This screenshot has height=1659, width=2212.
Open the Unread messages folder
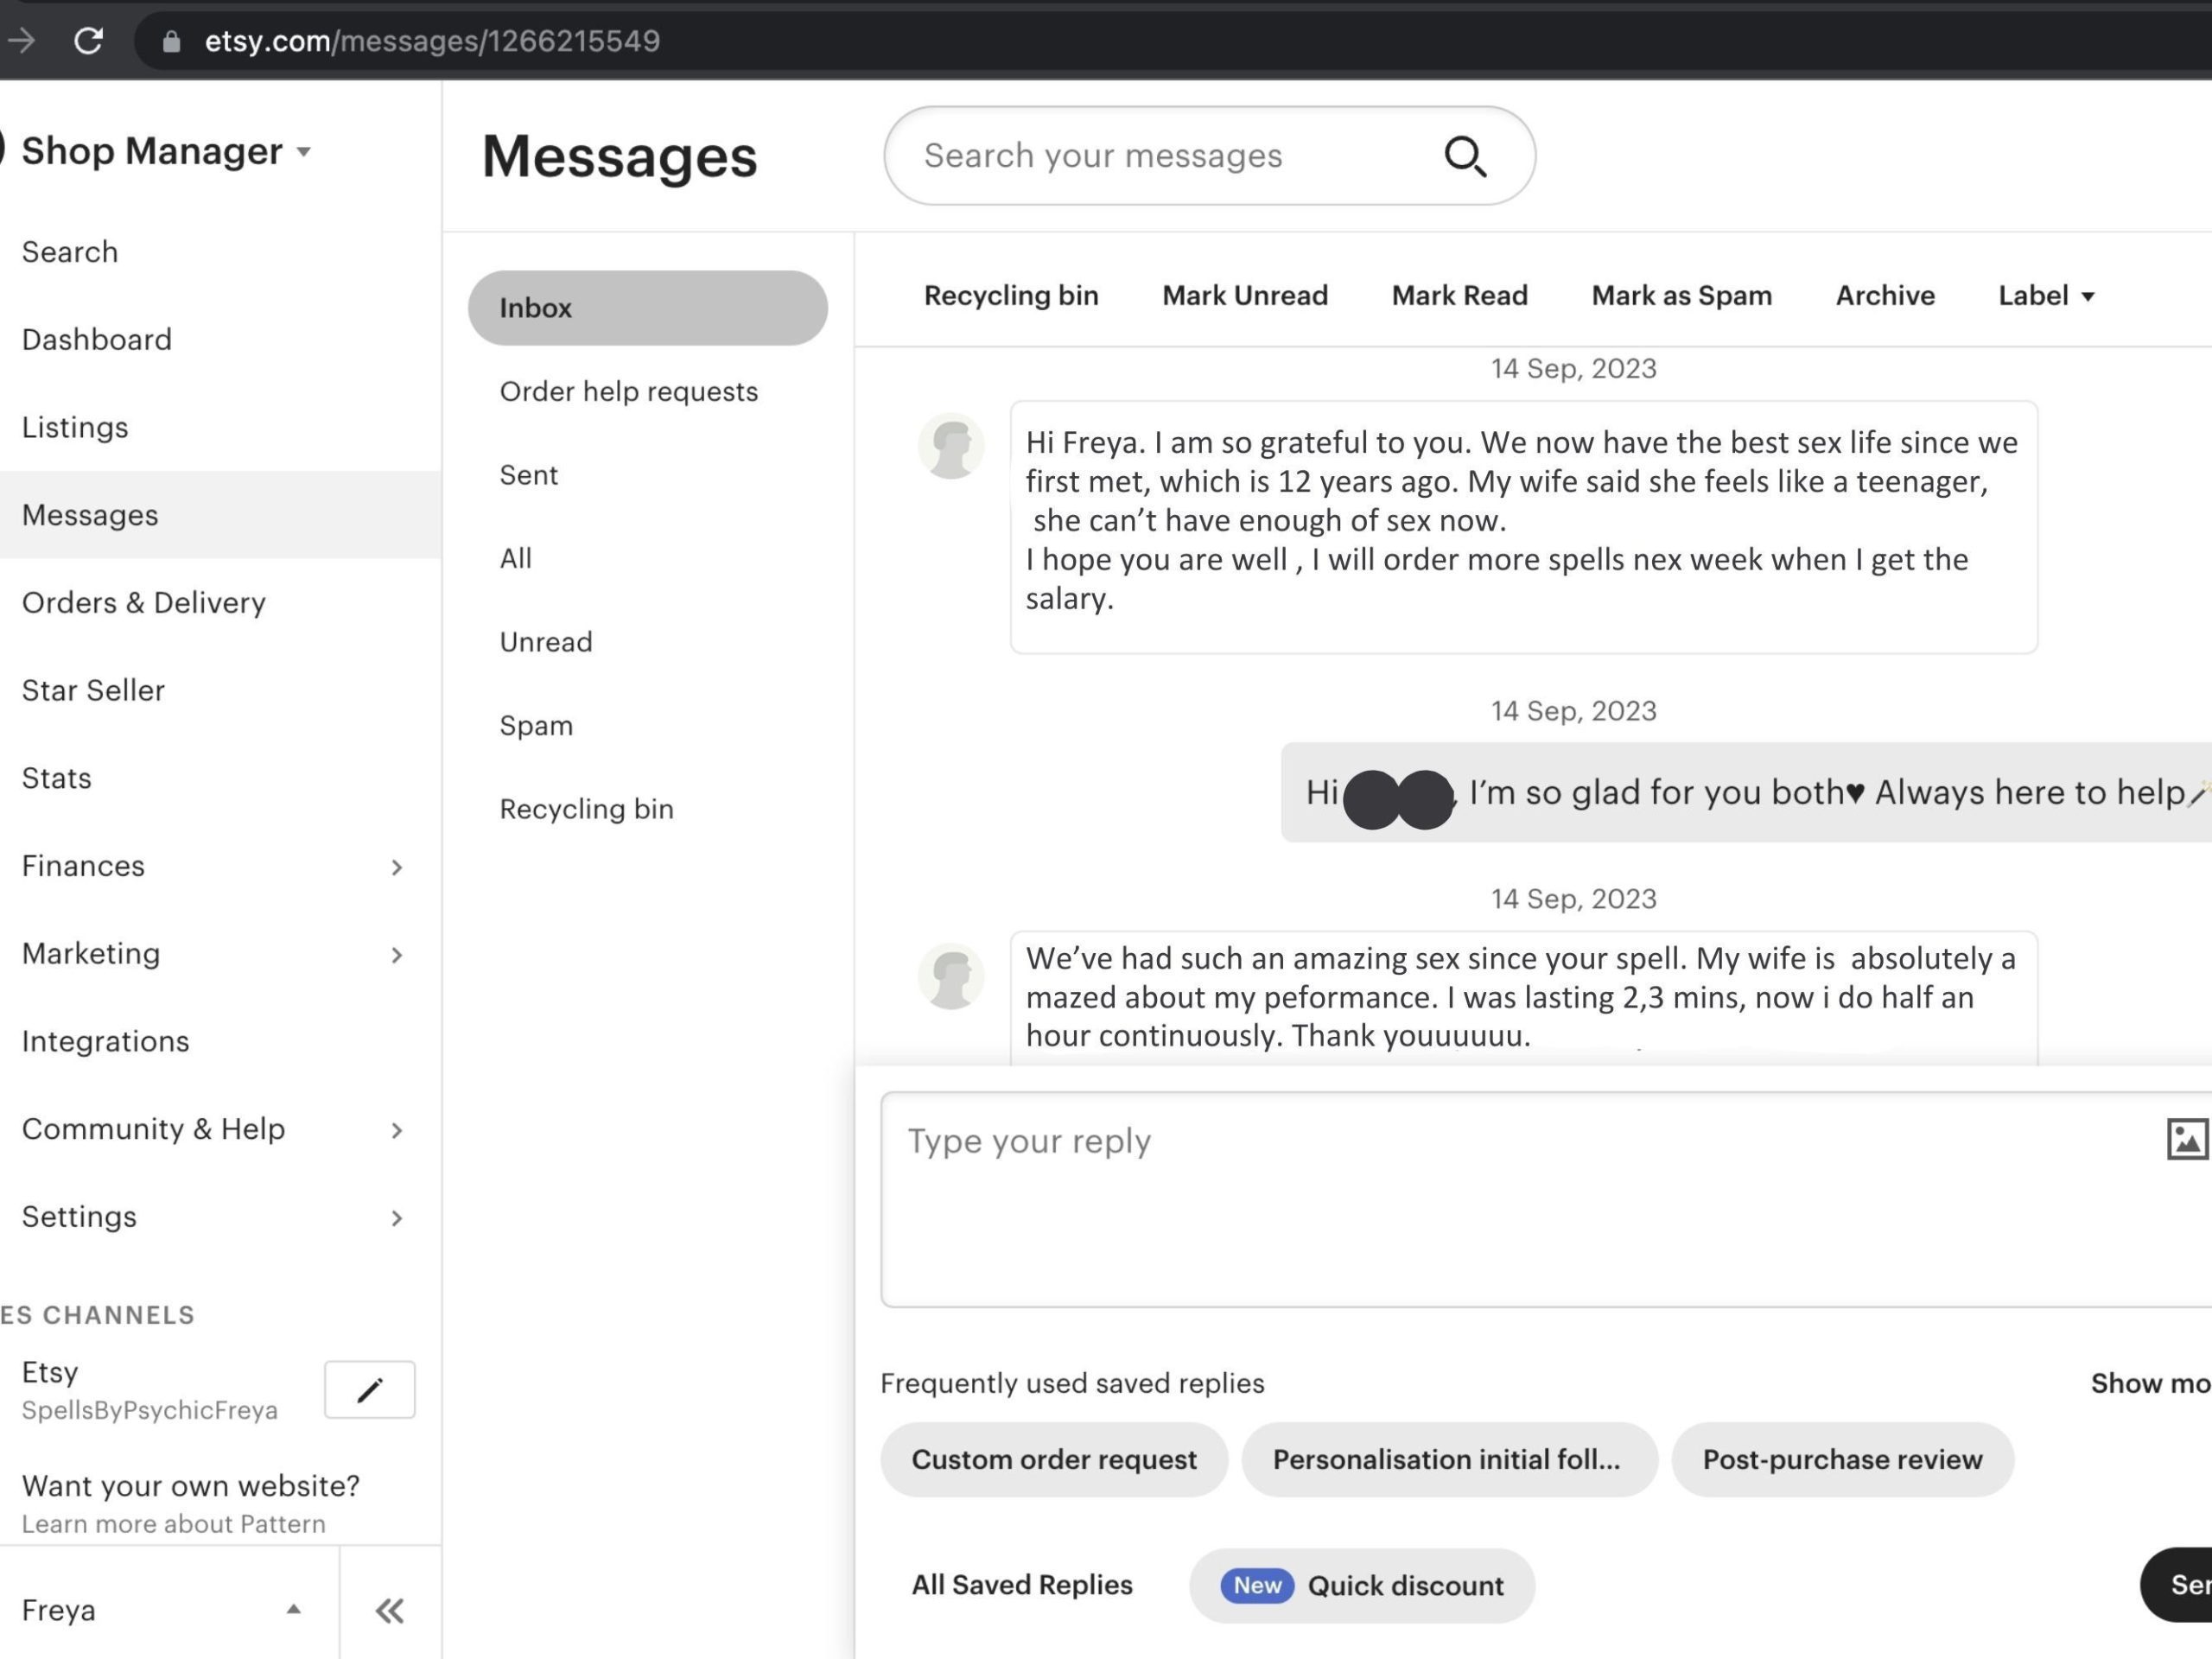[x=546, y=642]
